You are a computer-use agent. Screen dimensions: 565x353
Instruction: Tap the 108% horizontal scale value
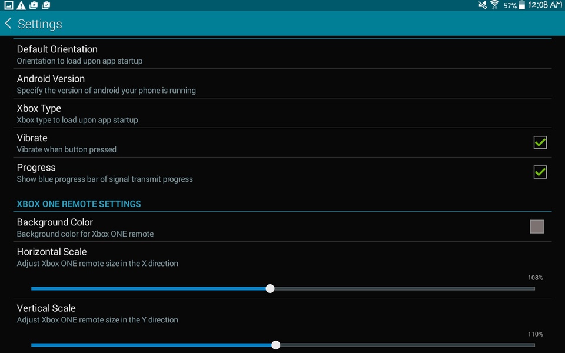pos(535,278)
